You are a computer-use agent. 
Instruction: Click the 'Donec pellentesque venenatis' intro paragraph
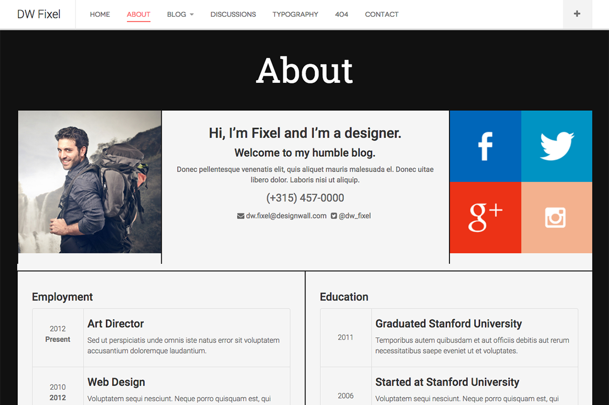305,175
